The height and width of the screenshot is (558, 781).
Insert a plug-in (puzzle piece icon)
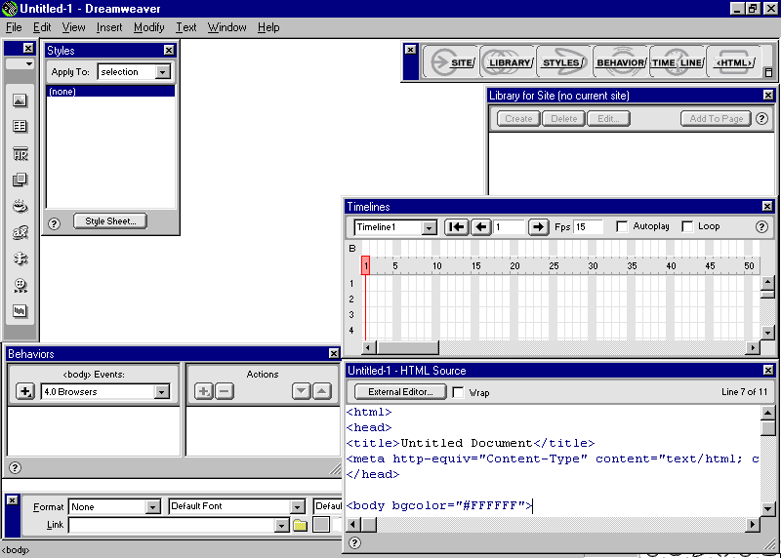[x=20, y=259]
